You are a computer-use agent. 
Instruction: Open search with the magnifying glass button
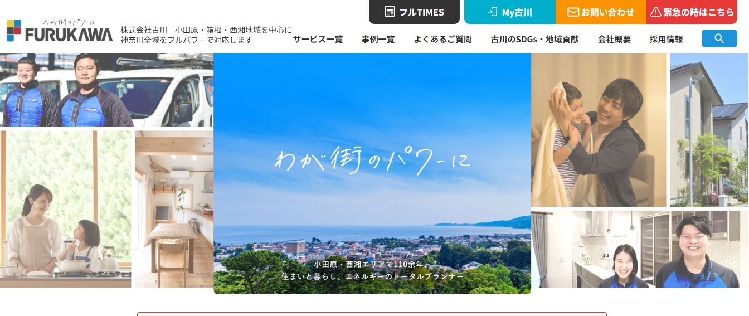pos(719,38)
